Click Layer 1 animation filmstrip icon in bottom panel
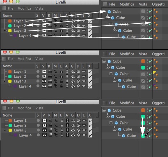This screenshot has width=168, height=157. point(67,120)
